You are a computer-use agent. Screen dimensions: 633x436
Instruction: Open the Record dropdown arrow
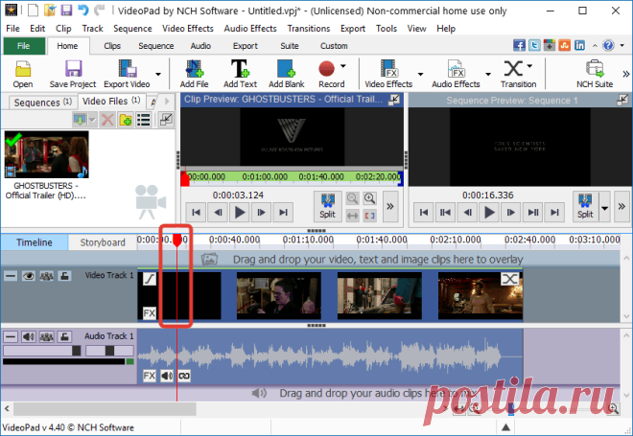[343, 66]
